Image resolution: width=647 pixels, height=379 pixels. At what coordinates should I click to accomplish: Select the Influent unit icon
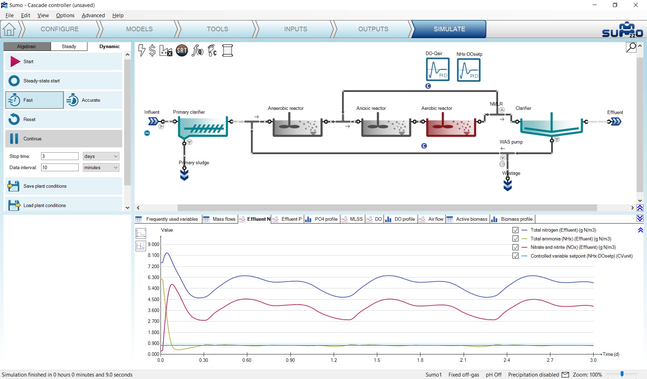153,121
